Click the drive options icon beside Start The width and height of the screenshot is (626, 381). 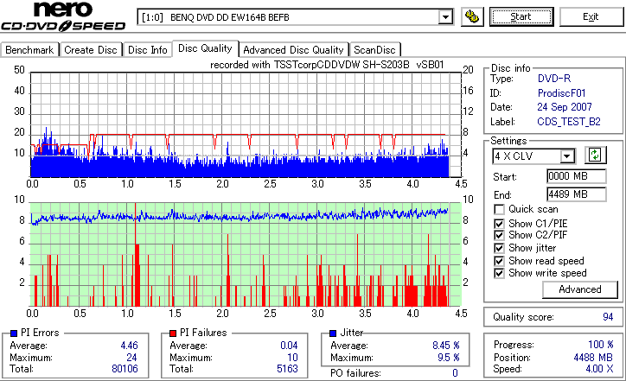pyautogui.click(x=472, y=16)
